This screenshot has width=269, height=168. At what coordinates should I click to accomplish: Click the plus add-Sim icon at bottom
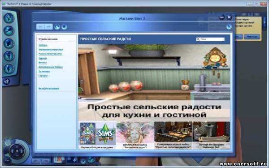pos(74,160)
